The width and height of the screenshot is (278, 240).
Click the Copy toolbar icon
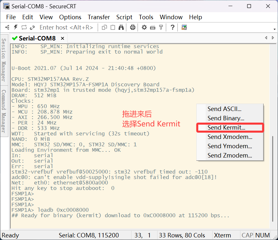104,28
